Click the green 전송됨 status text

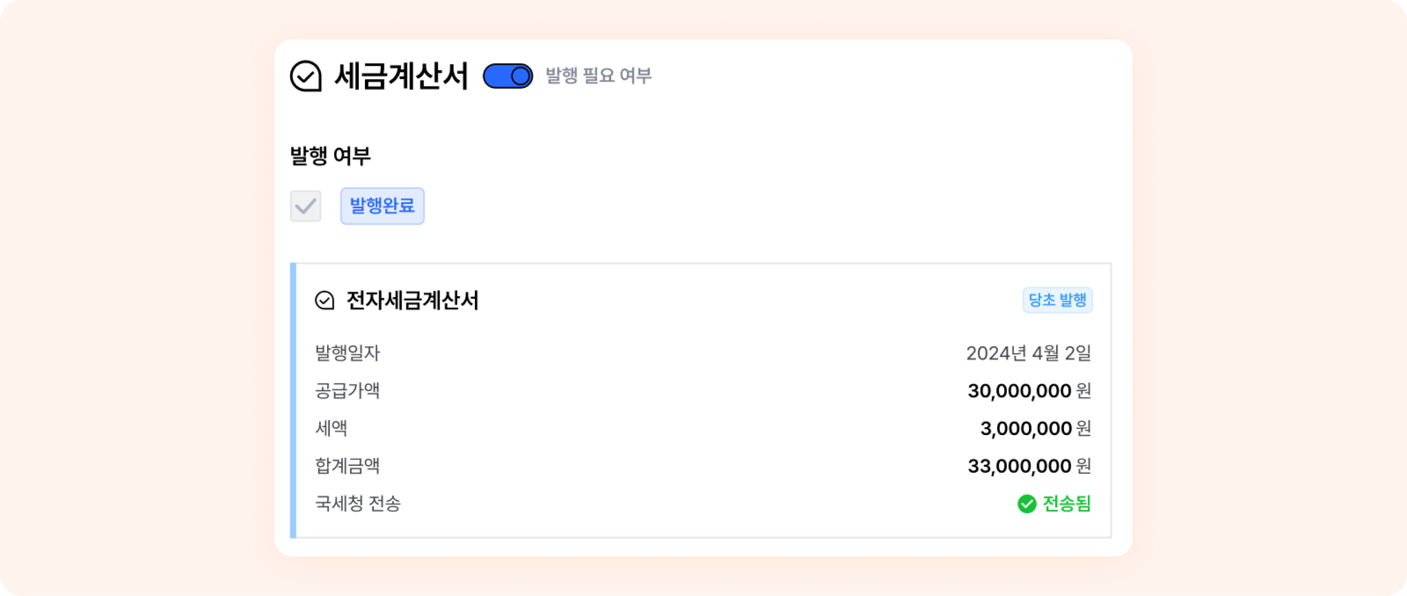pyautogui.click(x=1066, y=504)
